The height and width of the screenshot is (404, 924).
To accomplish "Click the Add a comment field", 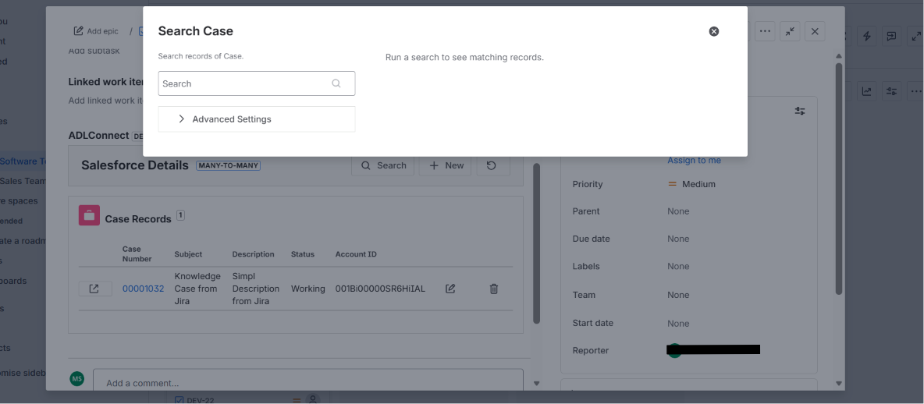I will click(x=308, y=381).
